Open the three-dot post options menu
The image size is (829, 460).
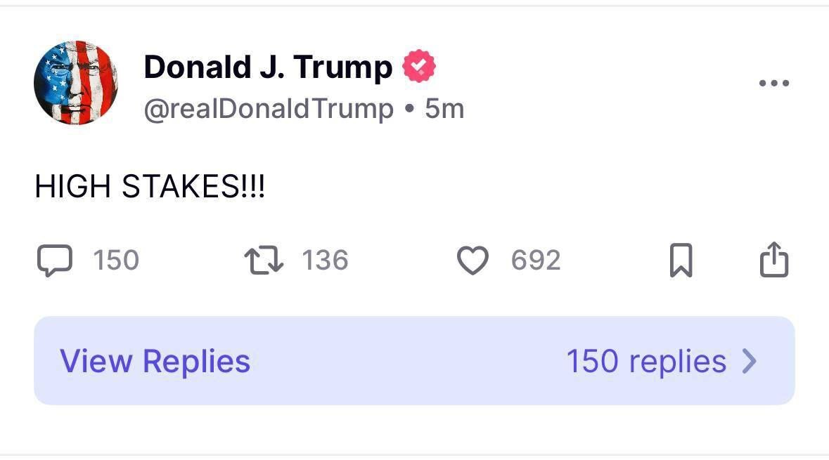pyautogui.click(x=776, y=82)
